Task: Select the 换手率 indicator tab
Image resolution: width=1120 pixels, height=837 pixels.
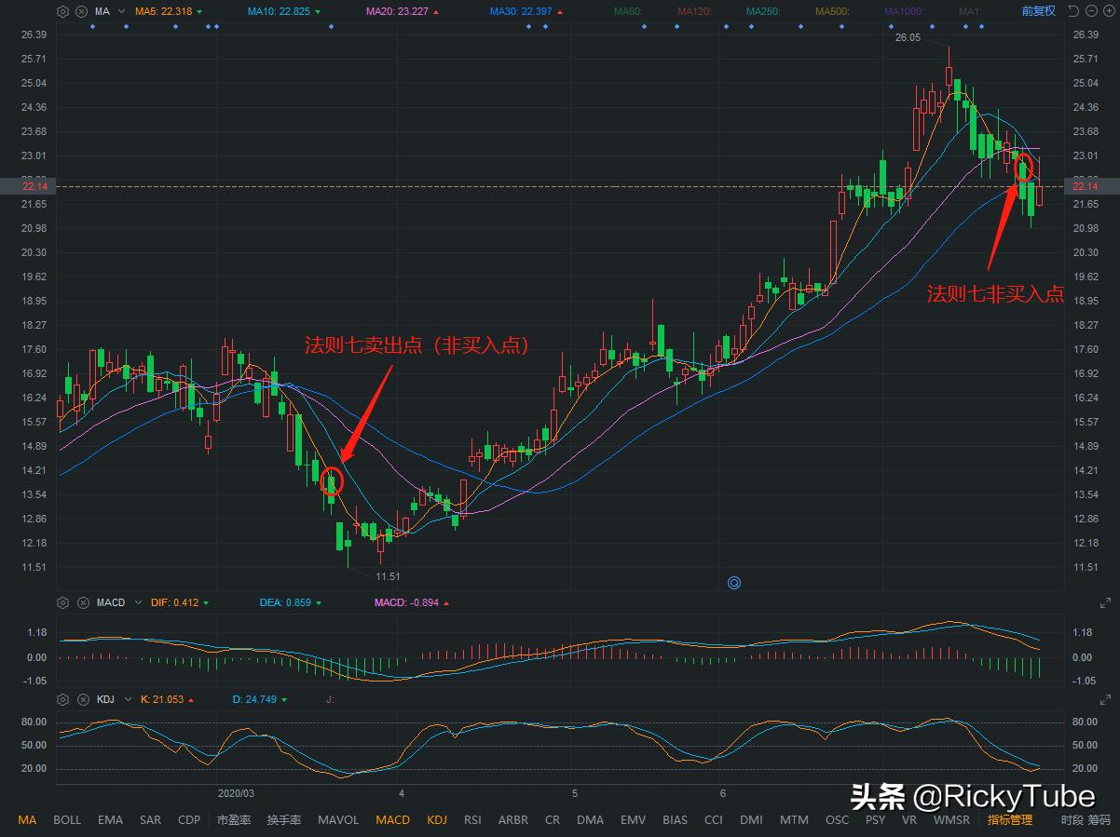Action: click(x=283, y=820)
